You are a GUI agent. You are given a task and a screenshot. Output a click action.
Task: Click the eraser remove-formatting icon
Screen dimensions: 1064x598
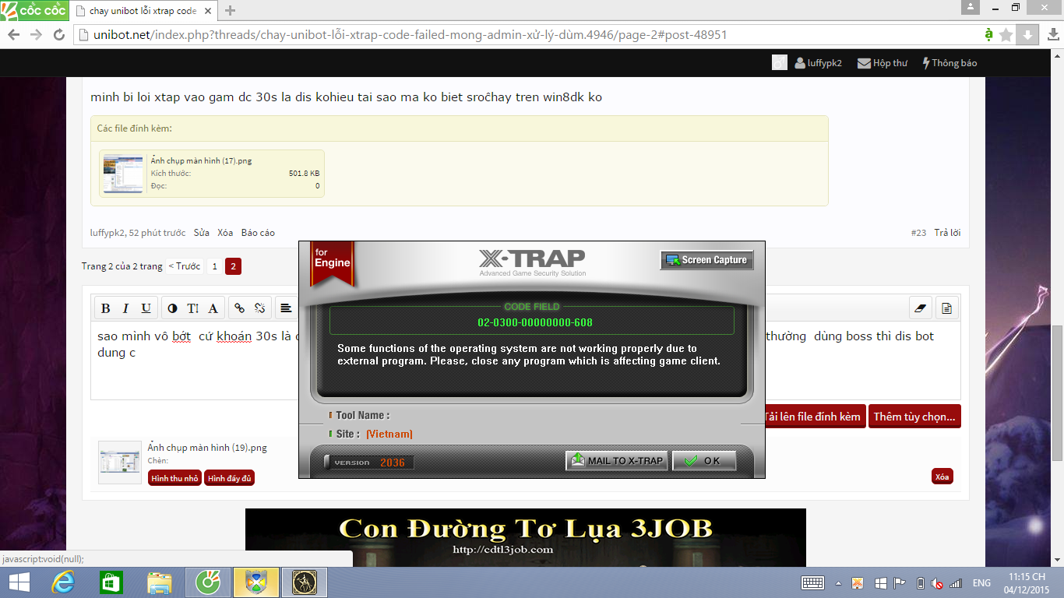(921, 308)
